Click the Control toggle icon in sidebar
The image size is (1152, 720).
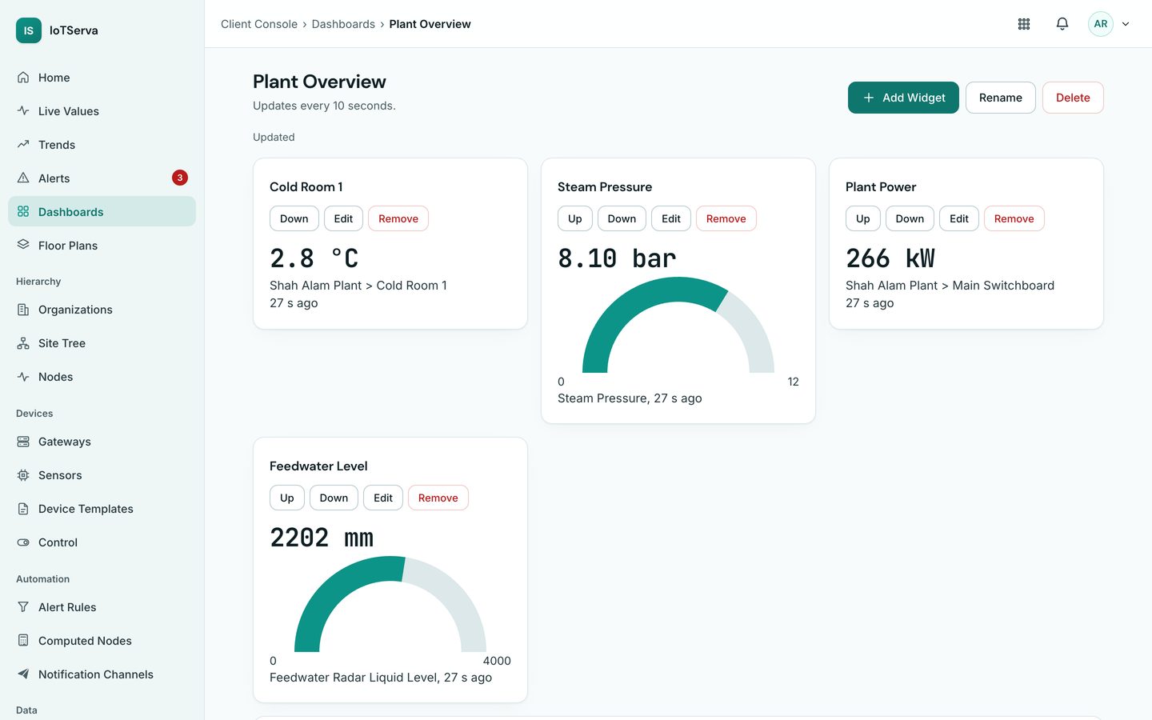pyautogui.click(x=23, y=542)
